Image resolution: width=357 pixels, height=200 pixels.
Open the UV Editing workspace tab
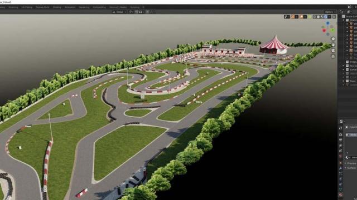(27, 7)
